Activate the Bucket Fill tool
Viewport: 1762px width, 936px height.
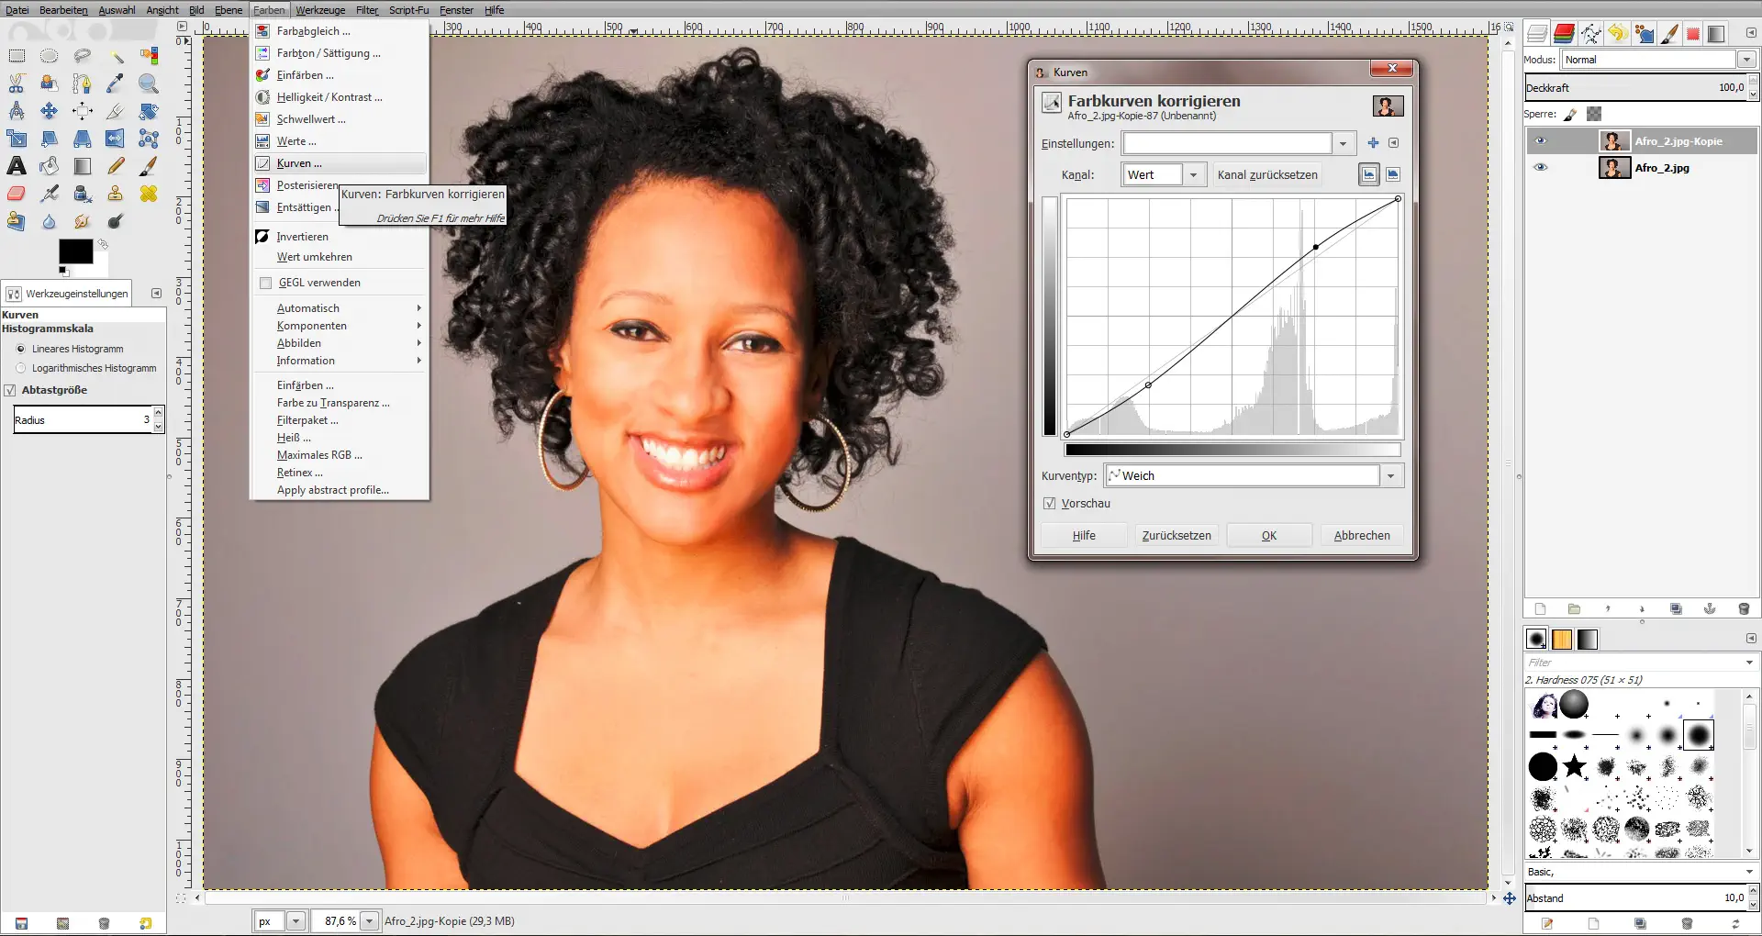pyautogui.click(x=49, y=166)
